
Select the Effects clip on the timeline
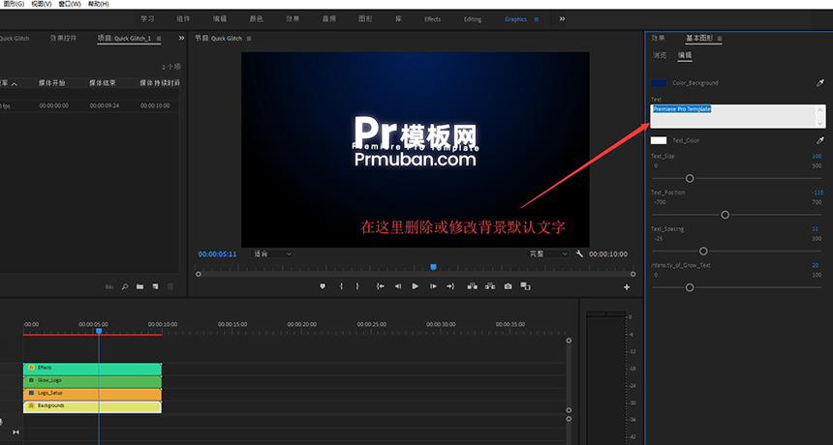[x=92, y=369]
